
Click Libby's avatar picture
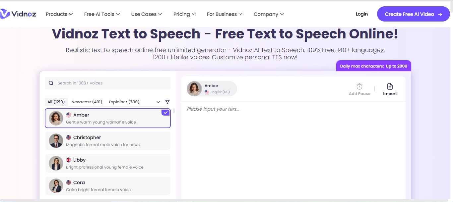click(56, 163)
